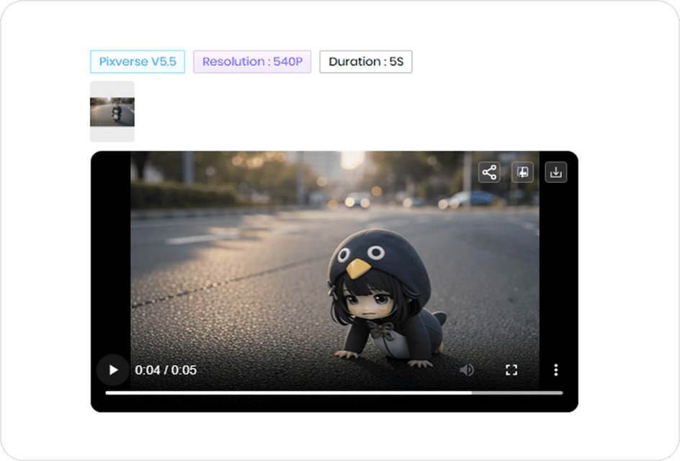
Task: Play the video
Action: click(113, 370)
